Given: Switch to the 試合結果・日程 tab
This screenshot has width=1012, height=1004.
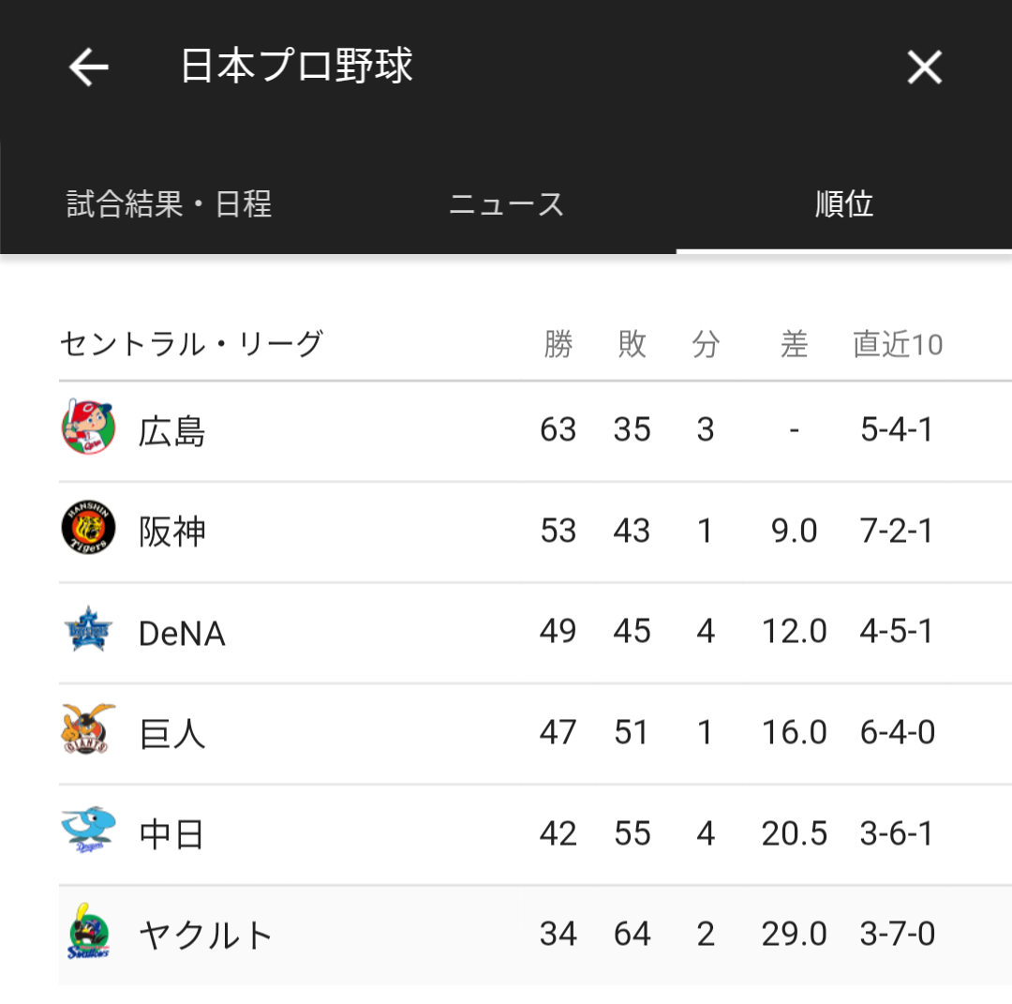Looking at the screenshot, I should pyautogui.click(x=169, y=204).
